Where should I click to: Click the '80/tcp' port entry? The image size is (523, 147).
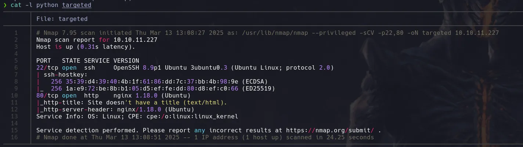pos(46,96)
